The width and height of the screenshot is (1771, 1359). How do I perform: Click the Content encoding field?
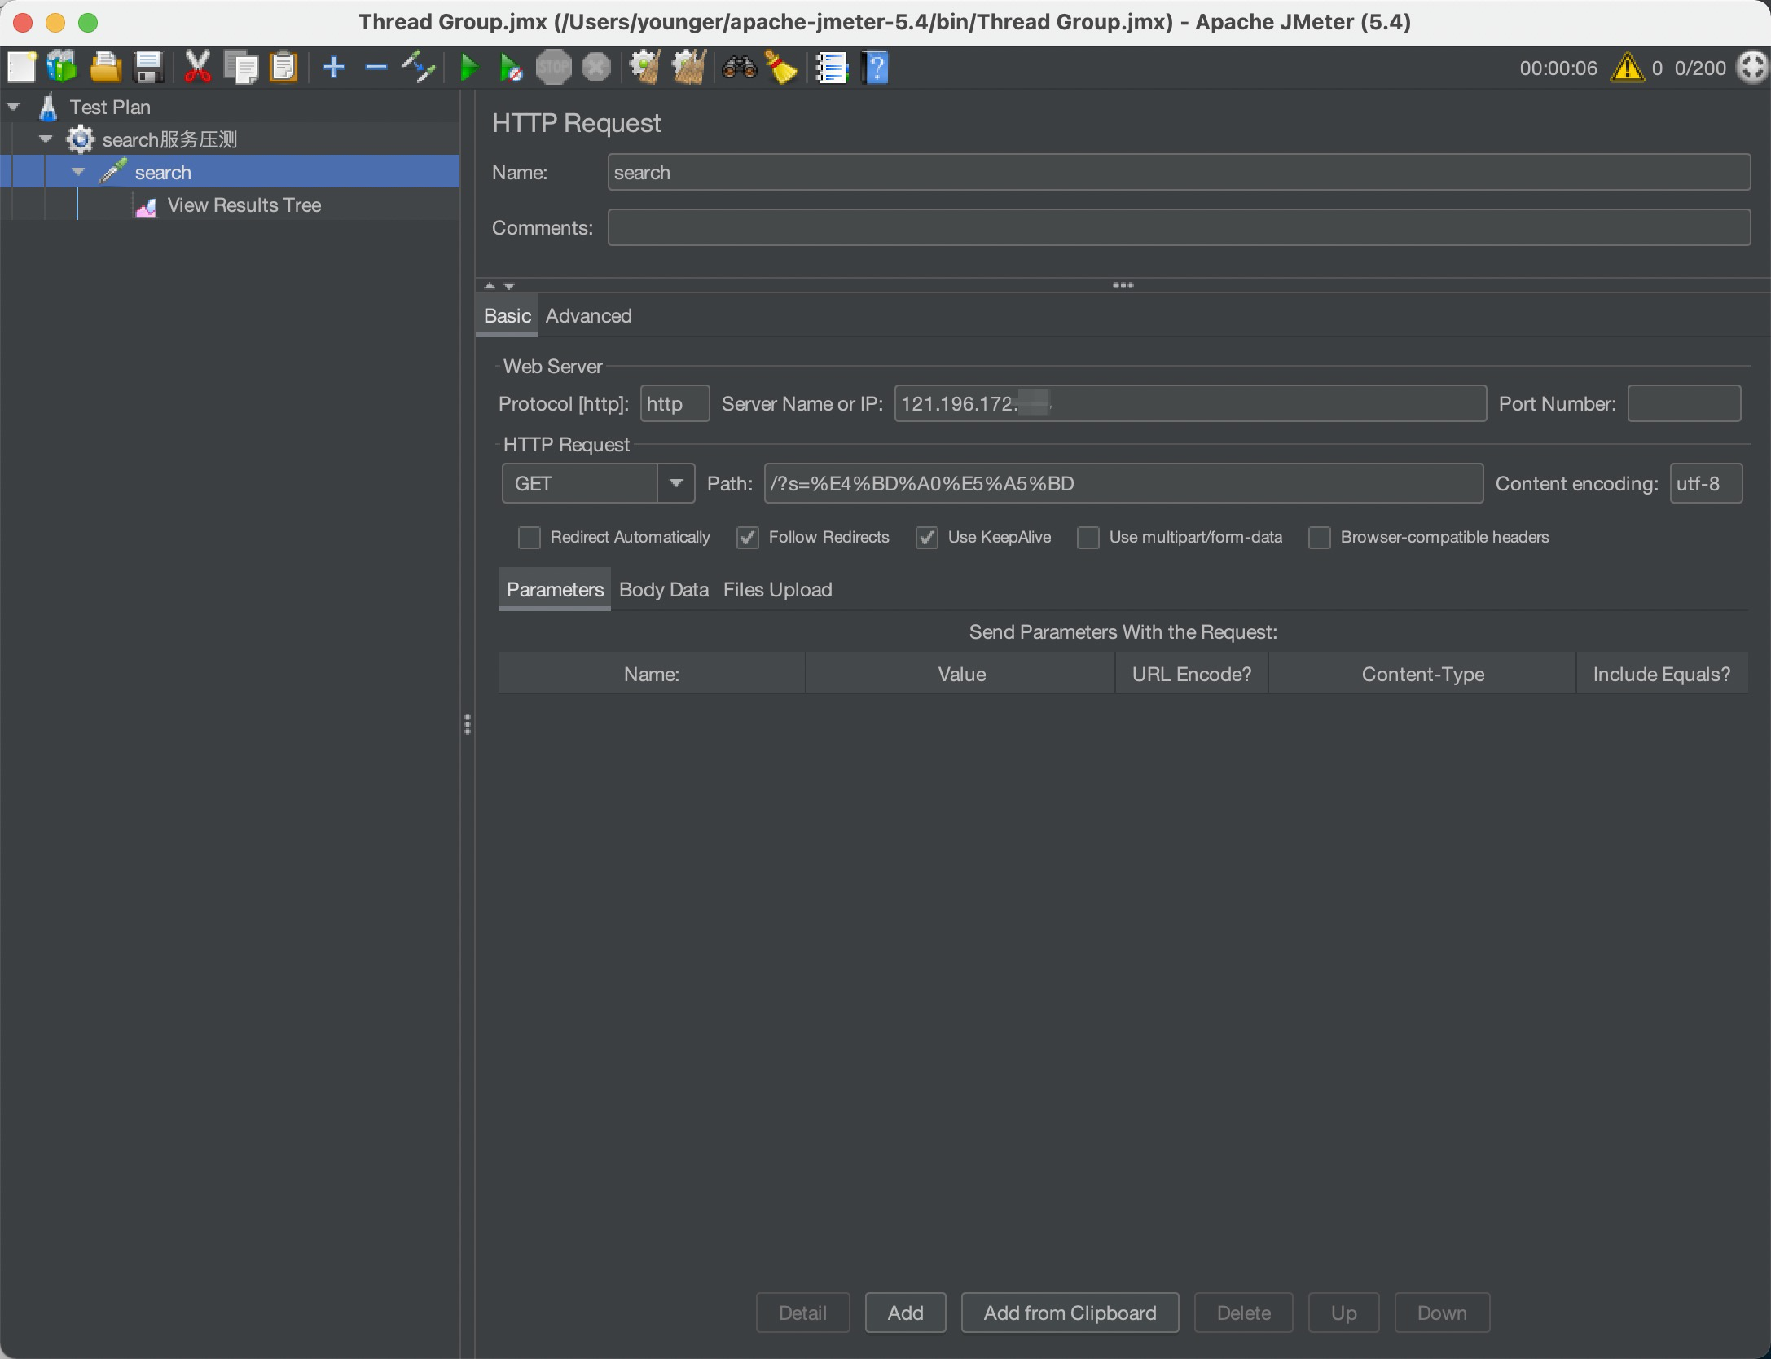pos(1706,484)
